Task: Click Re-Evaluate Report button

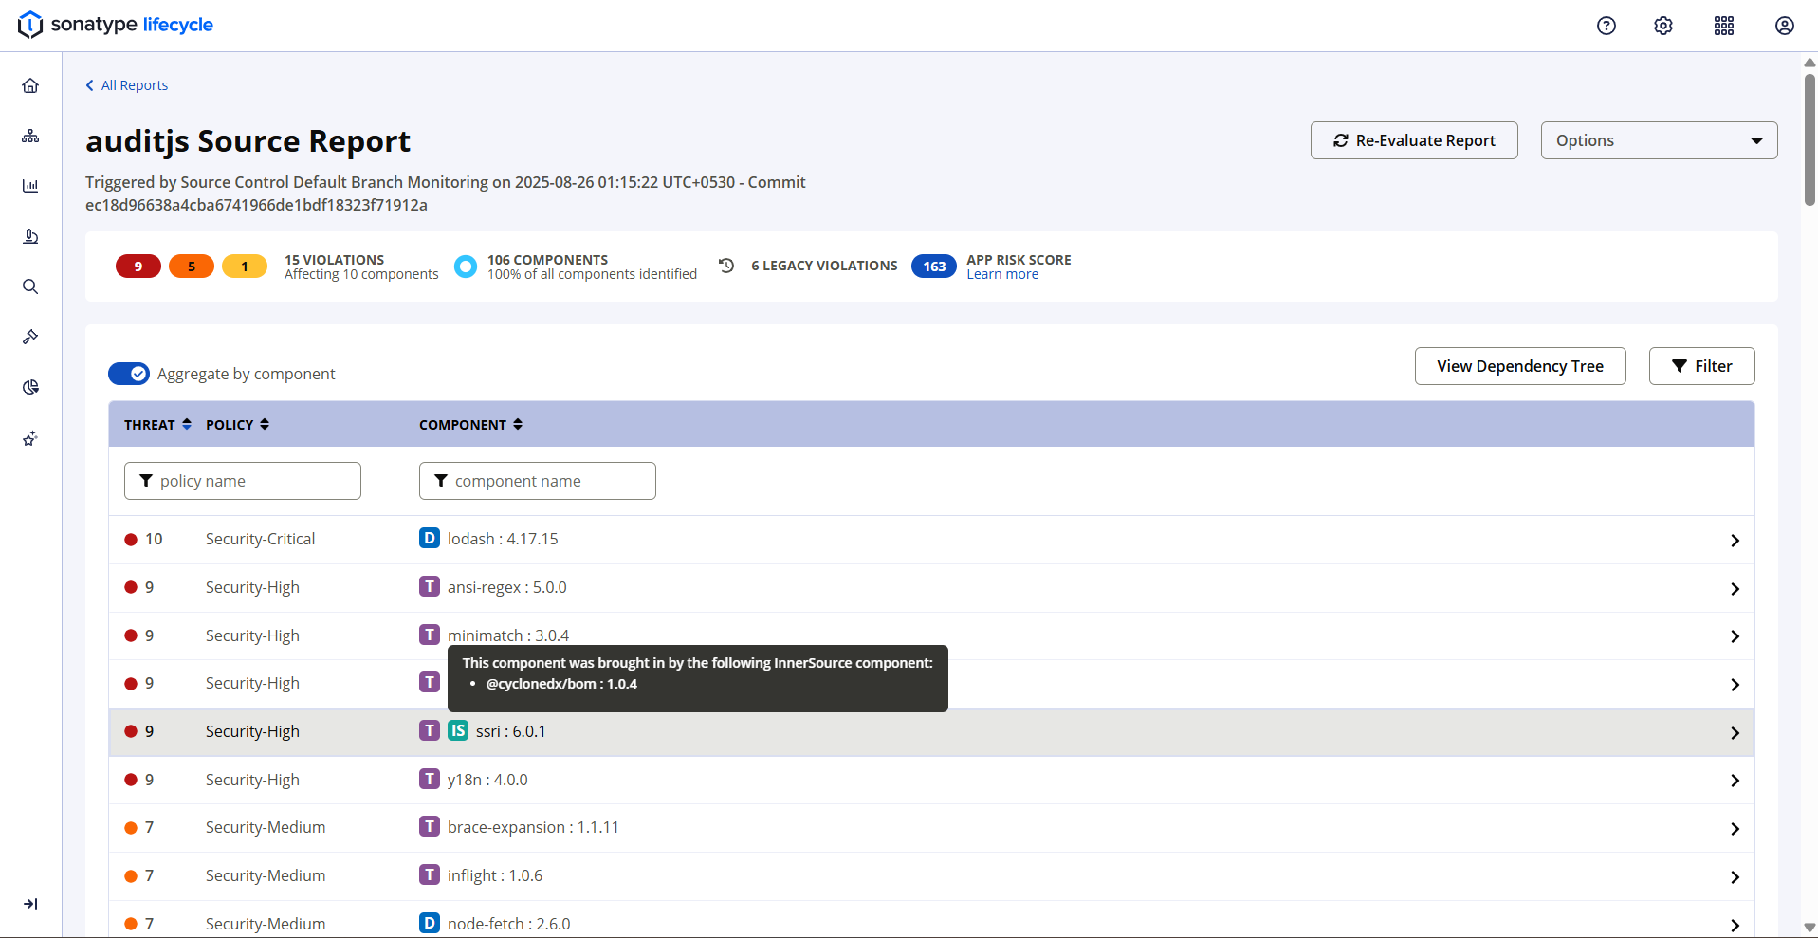Action: click(x=1414, y=140)
